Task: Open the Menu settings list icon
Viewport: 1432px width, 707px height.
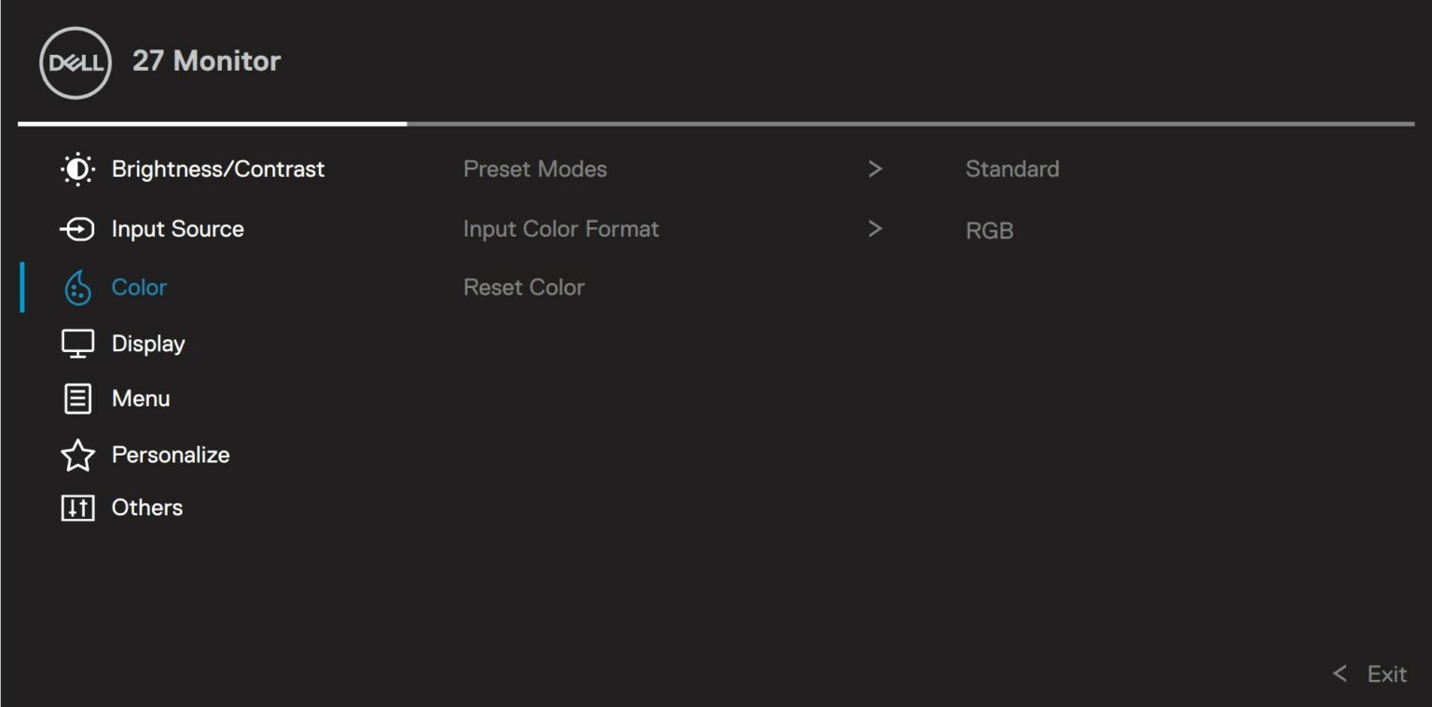Action: point(78,398)
